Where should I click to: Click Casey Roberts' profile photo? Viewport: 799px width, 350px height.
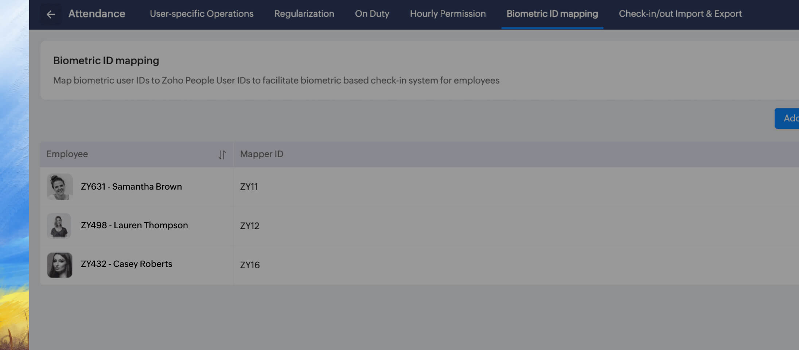[60, 265]
